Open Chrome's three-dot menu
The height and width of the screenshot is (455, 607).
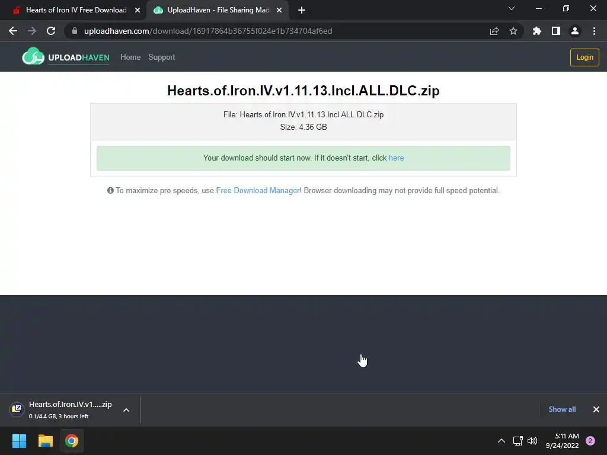[594, 31]
